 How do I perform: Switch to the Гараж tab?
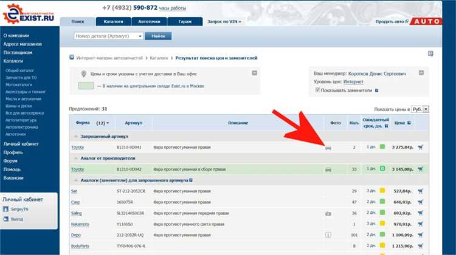click(185, 21)
